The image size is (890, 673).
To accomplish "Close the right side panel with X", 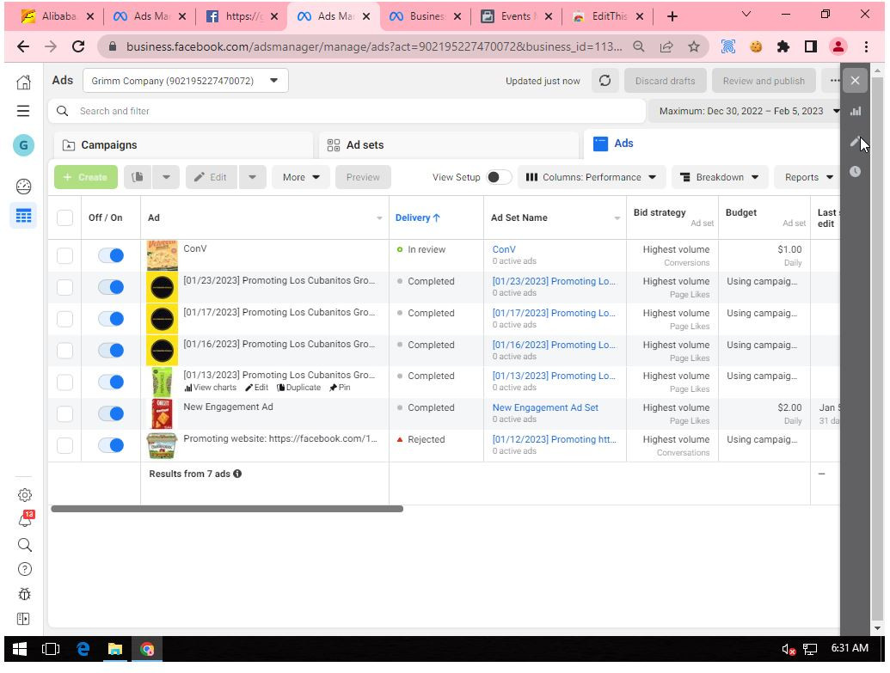I will click(855, 81).
